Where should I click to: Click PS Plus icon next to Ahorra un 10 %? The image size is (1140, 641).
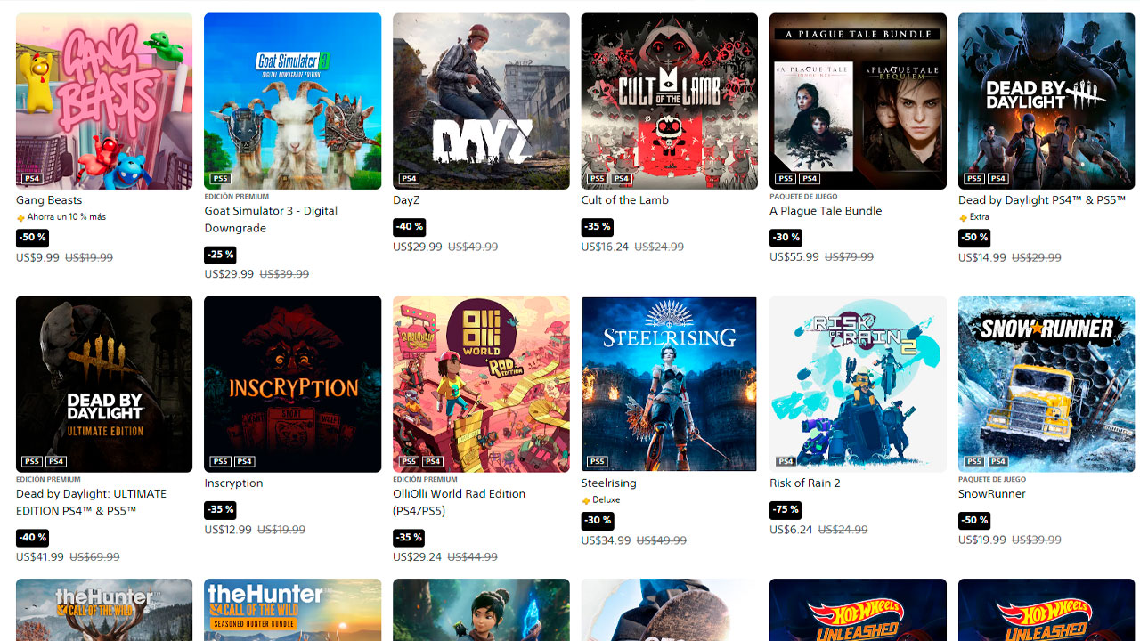click(20, 218)
